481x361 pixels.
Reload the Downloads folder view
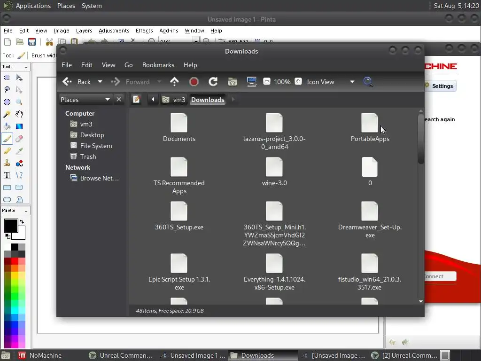[213, 82]
